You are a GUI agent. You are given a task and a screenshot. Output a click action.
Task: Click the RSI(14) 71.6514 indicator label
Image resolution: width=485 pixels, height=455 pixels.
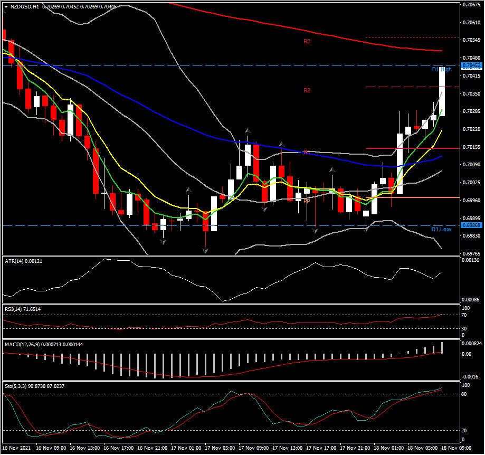[x=23, y=309]
